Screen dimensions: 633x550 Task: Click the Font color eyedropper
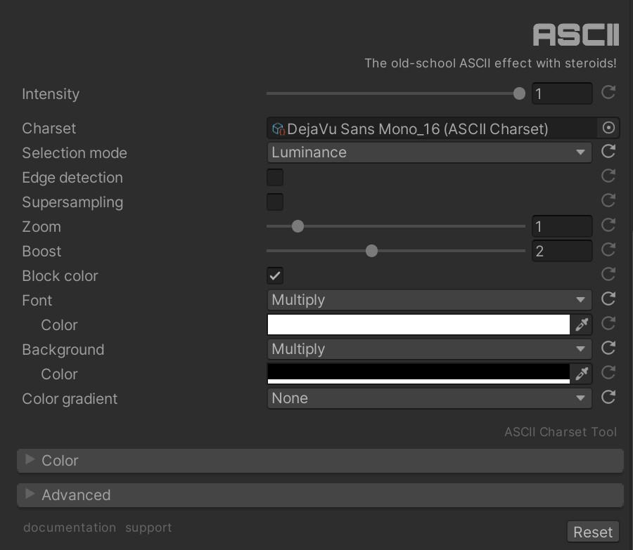582,325
